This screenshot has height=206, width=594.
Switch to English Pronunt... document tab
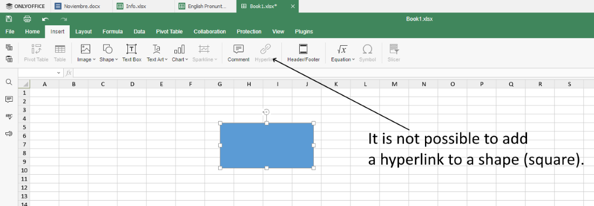click(x=206, y=6)
